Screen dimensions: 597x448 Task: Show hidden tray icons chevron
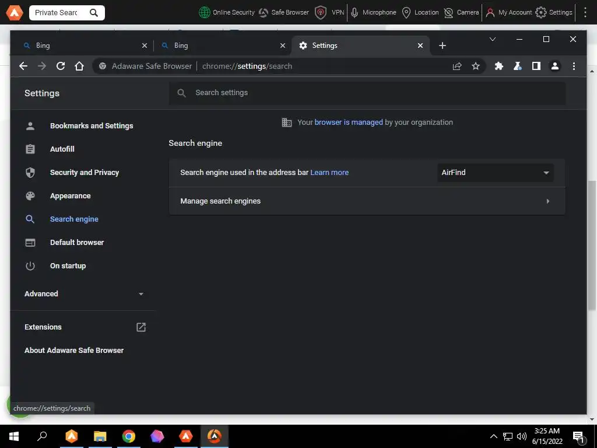click(493, 436)
